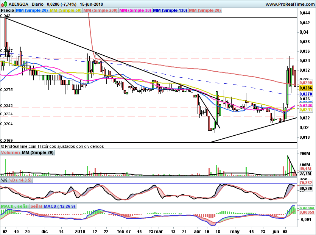Click the 69,286 stochastic value tag
The width and height of the screenshot is (316, 235).
pyautogui.click(x=306, y=188)
